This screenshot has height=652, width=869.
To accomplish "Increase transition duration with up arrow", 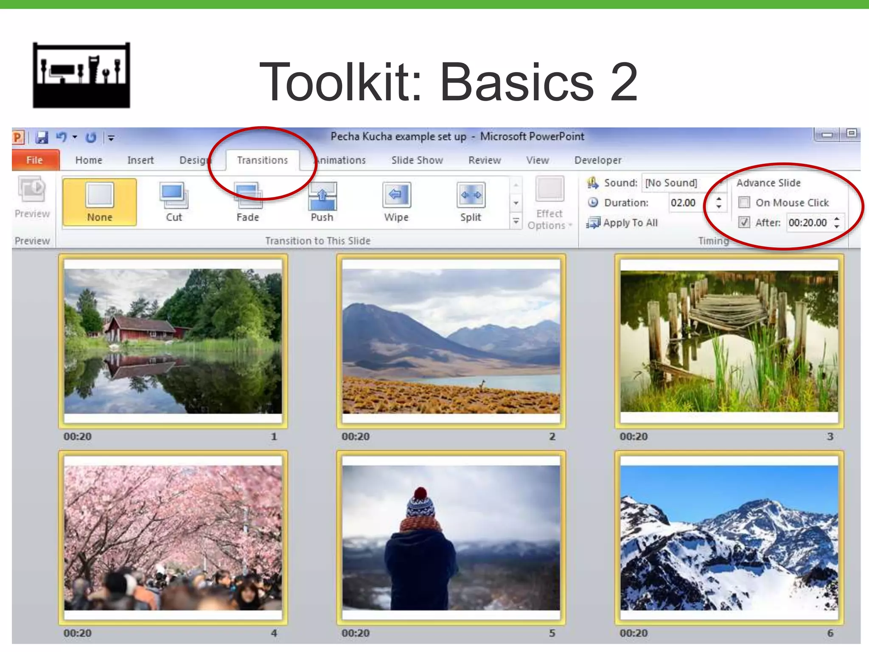I will pos(719,198).
